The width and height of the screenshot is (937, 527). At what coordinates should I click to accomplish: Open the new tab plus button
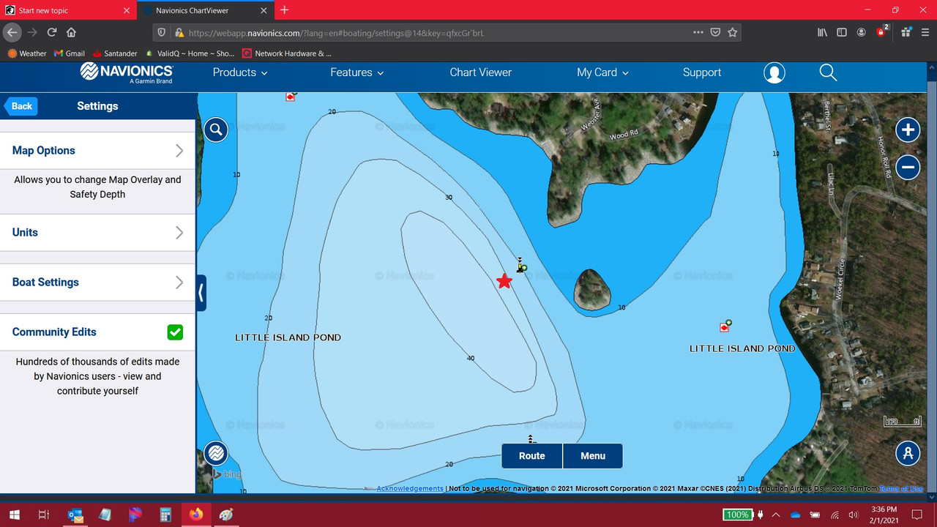point(285,10)
